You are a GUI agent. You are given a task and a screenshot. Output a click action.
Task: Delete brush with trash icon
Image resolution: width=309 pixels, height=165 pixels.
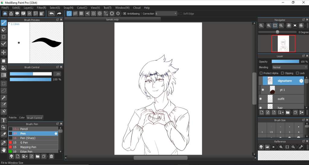[51, 156]
